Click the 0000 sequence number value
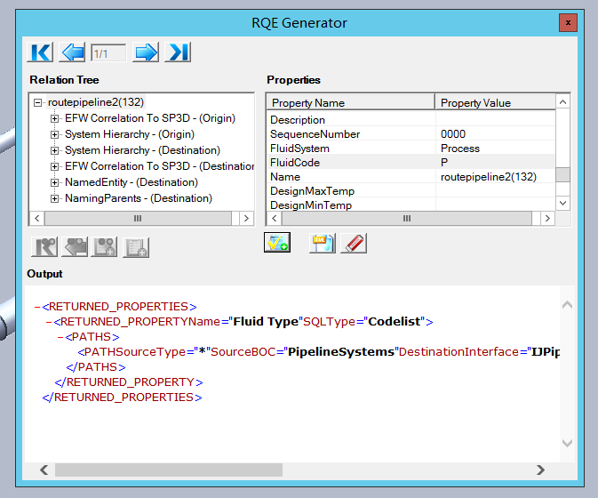598x498 pixels. (453, 134)
